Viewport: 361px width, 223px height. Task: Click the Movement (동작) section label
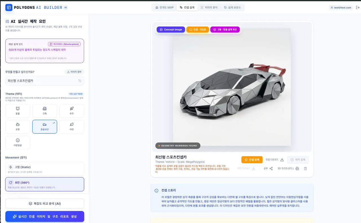16,157
